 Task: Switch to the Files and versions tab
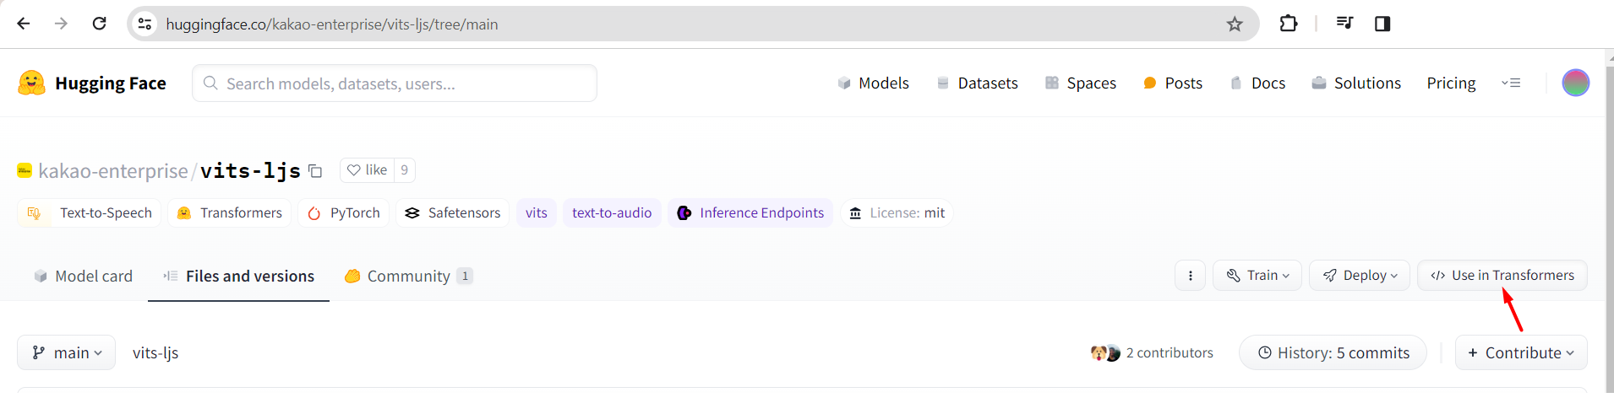[x=238, y=276]
